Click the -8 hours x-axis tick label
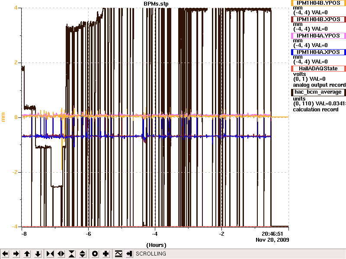This screenshot has height=259, width=346. (x=24, y=234)
